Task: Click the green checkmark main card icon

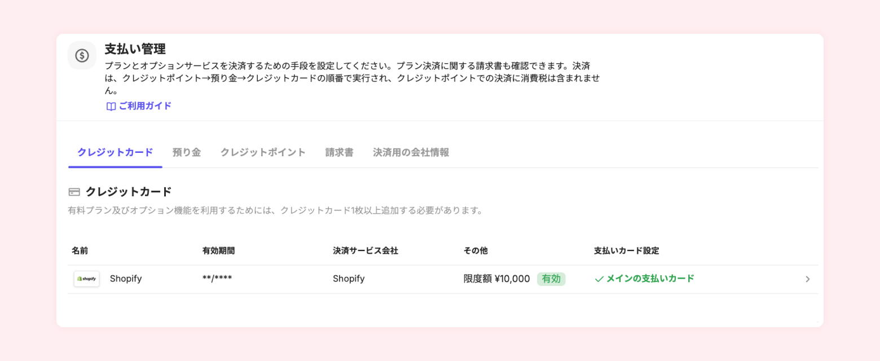Action: [x=599, y=279]
